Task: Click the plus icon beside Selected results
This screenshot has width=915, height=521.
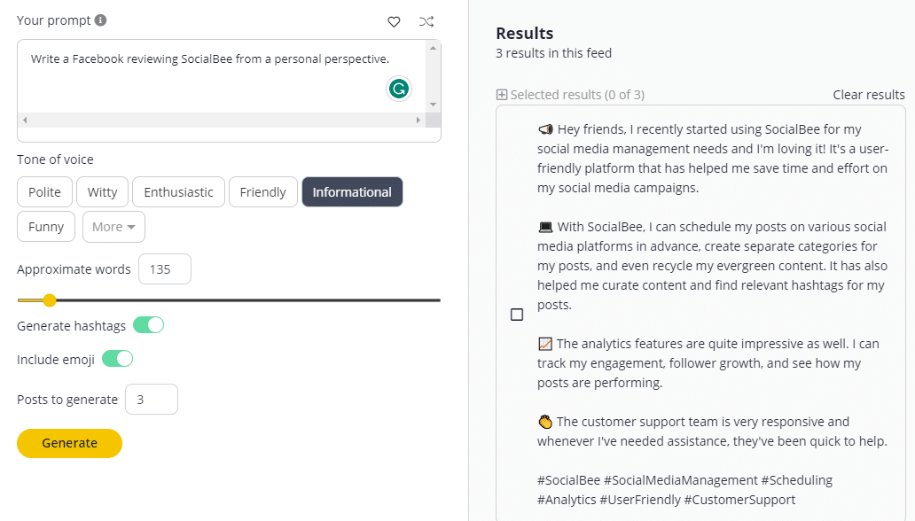Action: coord(500,94)
